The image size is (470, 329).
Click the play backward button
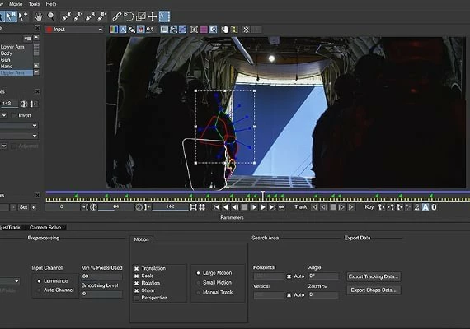226,207
